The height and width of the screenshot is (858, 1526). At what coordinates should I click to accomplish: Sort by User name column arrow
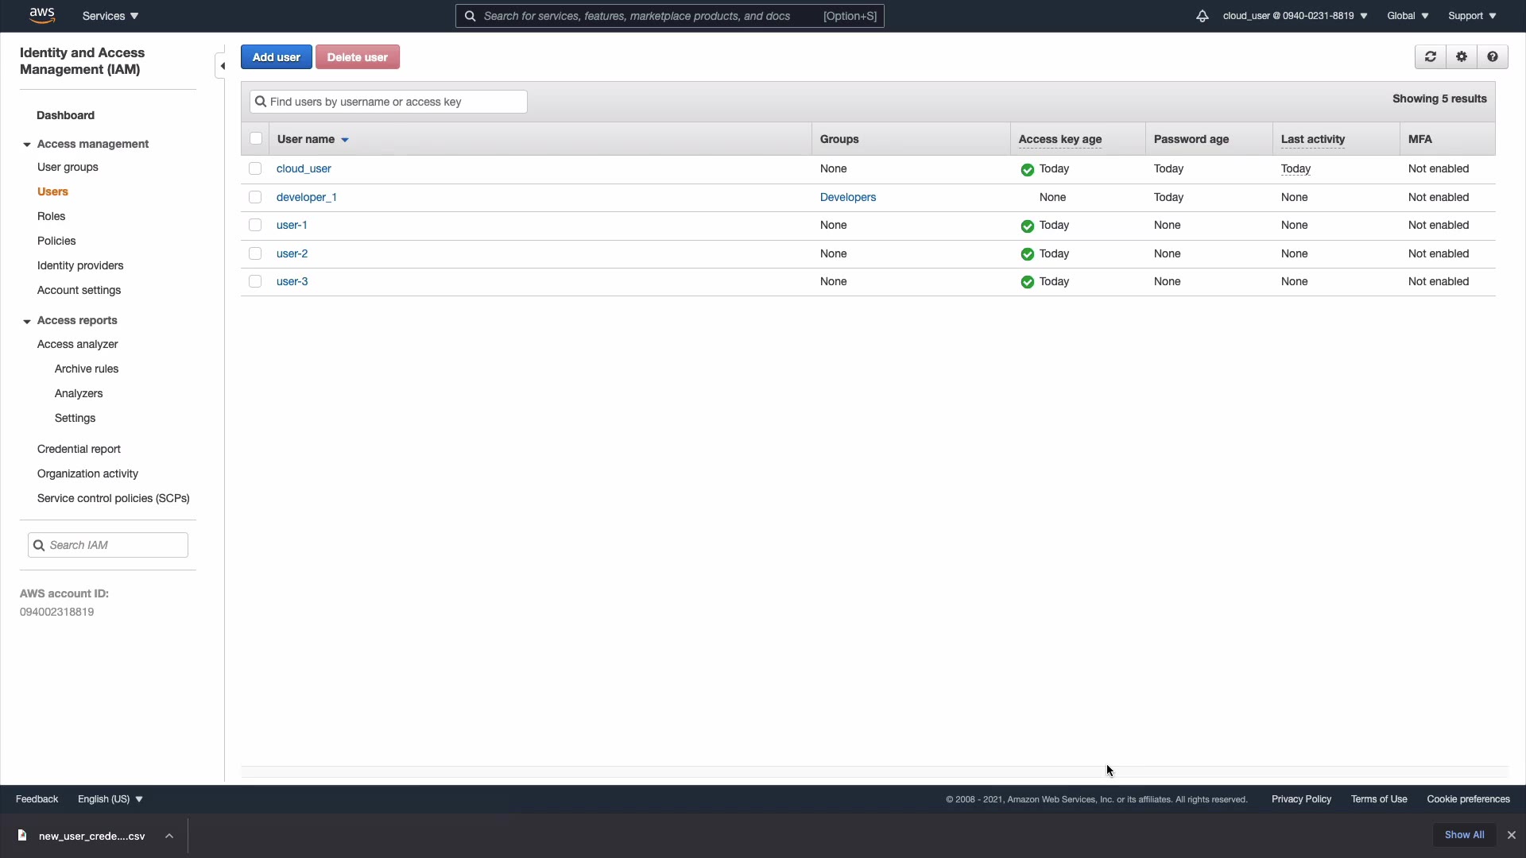(x=345, y=140)
